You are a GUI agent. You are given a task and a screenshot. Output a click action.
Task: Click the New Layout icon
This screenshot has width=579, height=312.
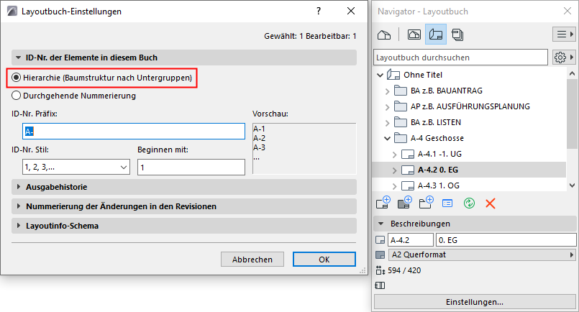383,204
